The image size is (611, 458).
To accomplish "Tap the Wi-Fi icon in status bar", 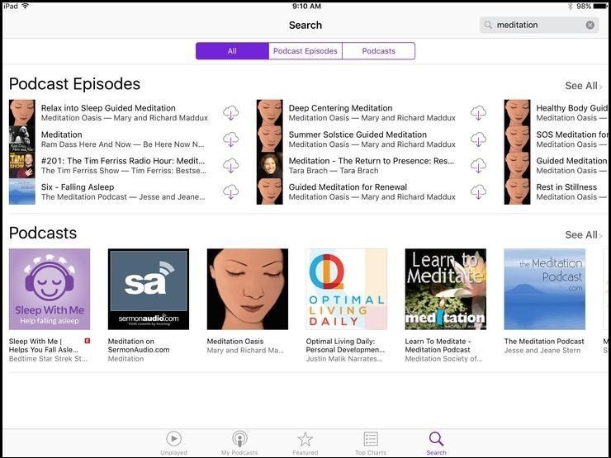I will point(26,6).
